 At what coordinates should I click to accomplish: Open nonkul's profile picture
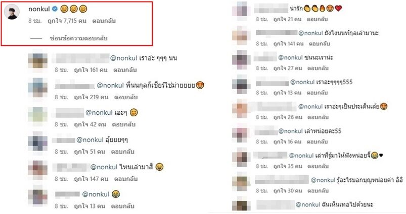point(12,12)
